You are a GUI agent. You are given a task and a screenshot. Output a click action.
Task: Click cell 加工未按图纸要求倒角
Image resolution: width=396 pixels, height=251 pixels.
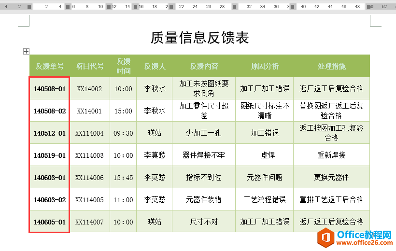[x=204, y=88]
